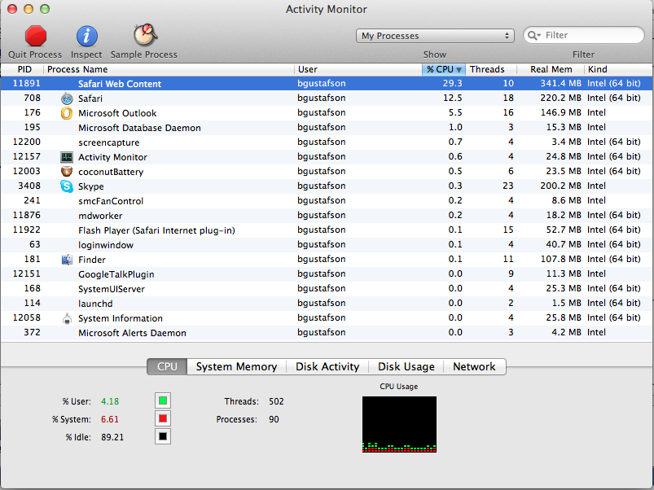654x490 pixels.
Task: Click the 107.8 MB memory value
Action: coord(560,259)
